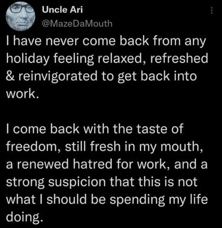This screenshot has width=222, height=228.
Task: Select the word "reinvigorated" in the tweet
Action: 58,76
